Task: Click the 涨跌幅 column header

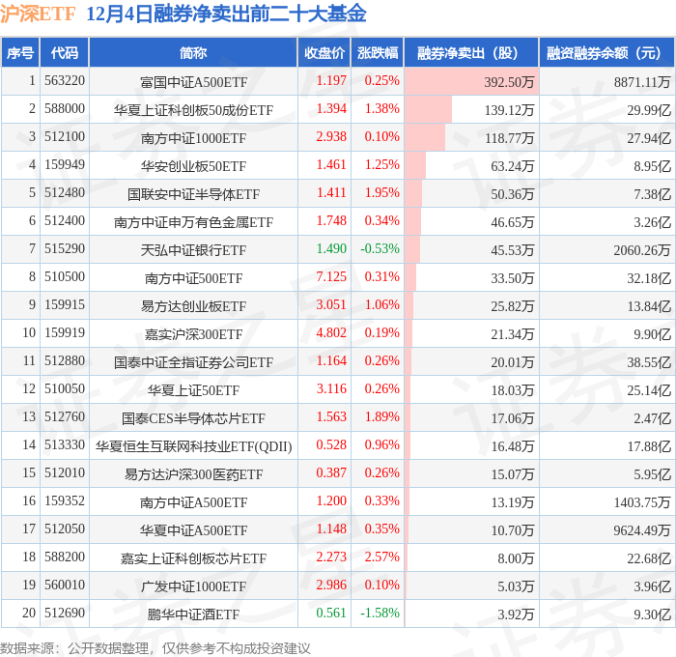Action: point(378,52)
